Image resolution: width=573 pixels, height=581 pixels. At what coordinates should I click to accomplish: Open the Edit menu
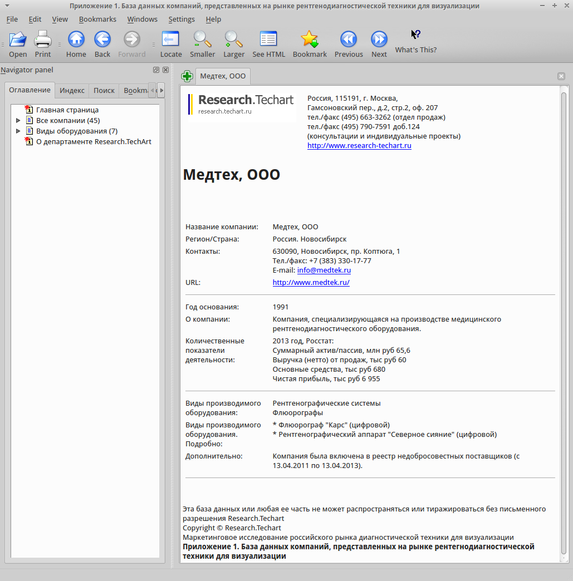(x=35, y=19)
